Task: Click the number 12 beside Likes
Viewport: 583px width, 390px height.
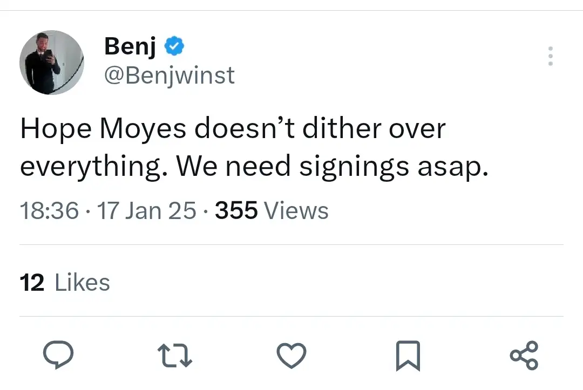Action: pyautogui.click(x=32, y=283)
